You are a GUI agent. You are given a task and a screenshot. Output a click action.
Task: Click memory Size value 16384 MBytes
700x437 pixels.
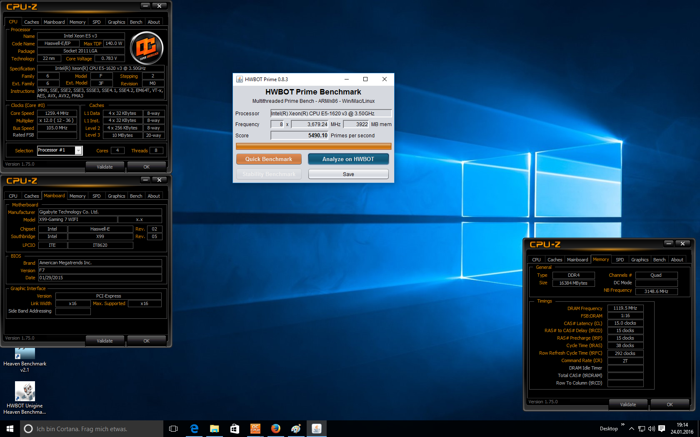coord(573,283)
